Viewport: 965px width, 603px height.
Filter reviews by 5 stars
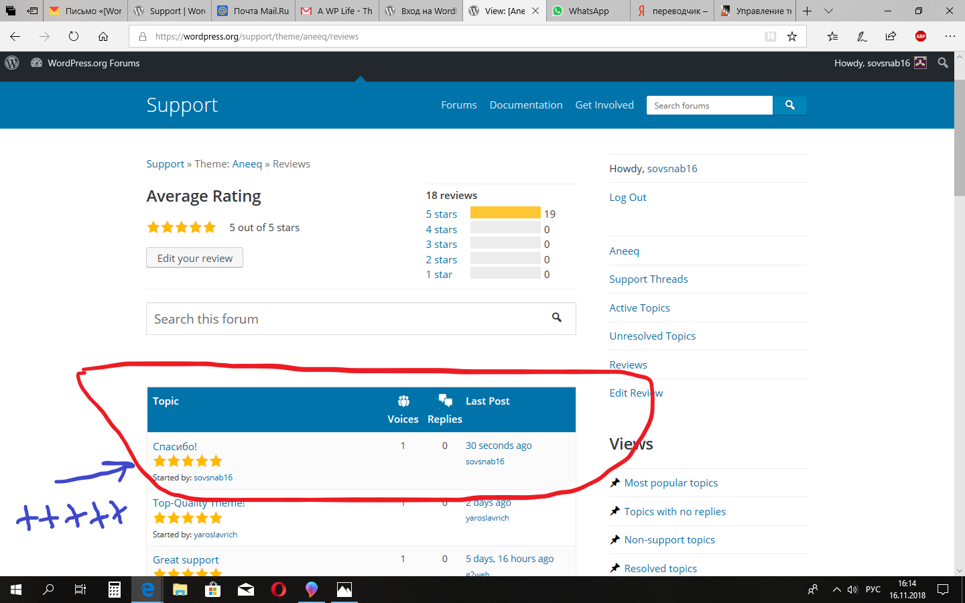tap(442, 214)
